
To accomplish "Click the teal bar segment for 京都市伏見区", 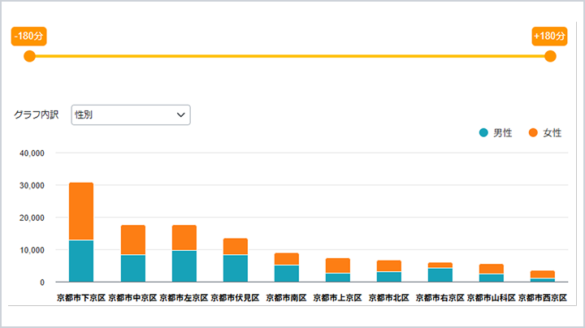I will (x=236, y=268).
